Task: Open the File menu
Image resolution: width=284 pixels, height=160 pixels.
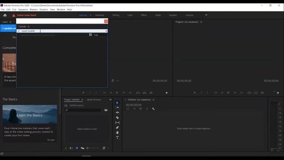Action: pos(3,9)
